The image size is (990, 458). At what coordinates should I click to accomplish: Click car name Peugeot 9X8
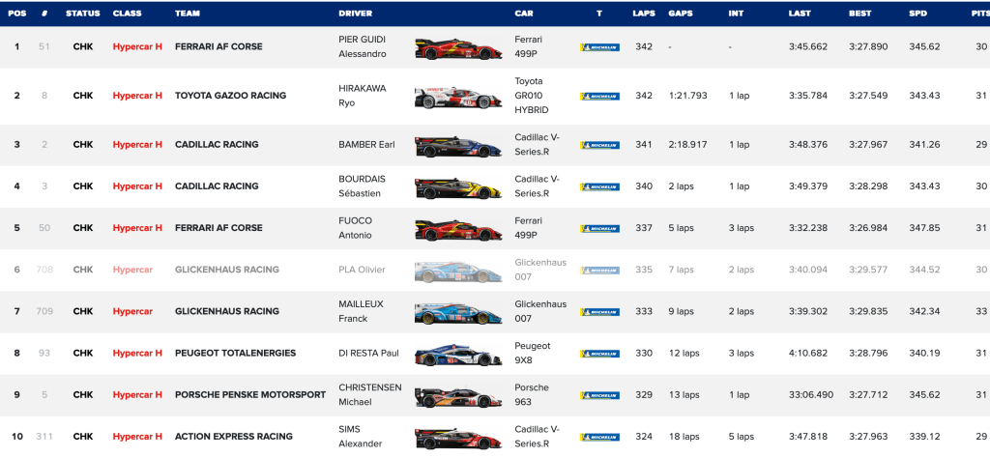point(533,353)
